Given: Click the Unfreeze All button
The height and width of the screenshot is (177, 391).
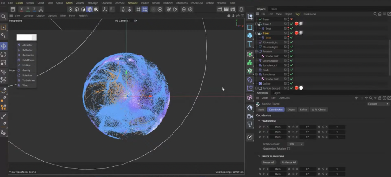Looking at the screenshot, I should point(289,162).
